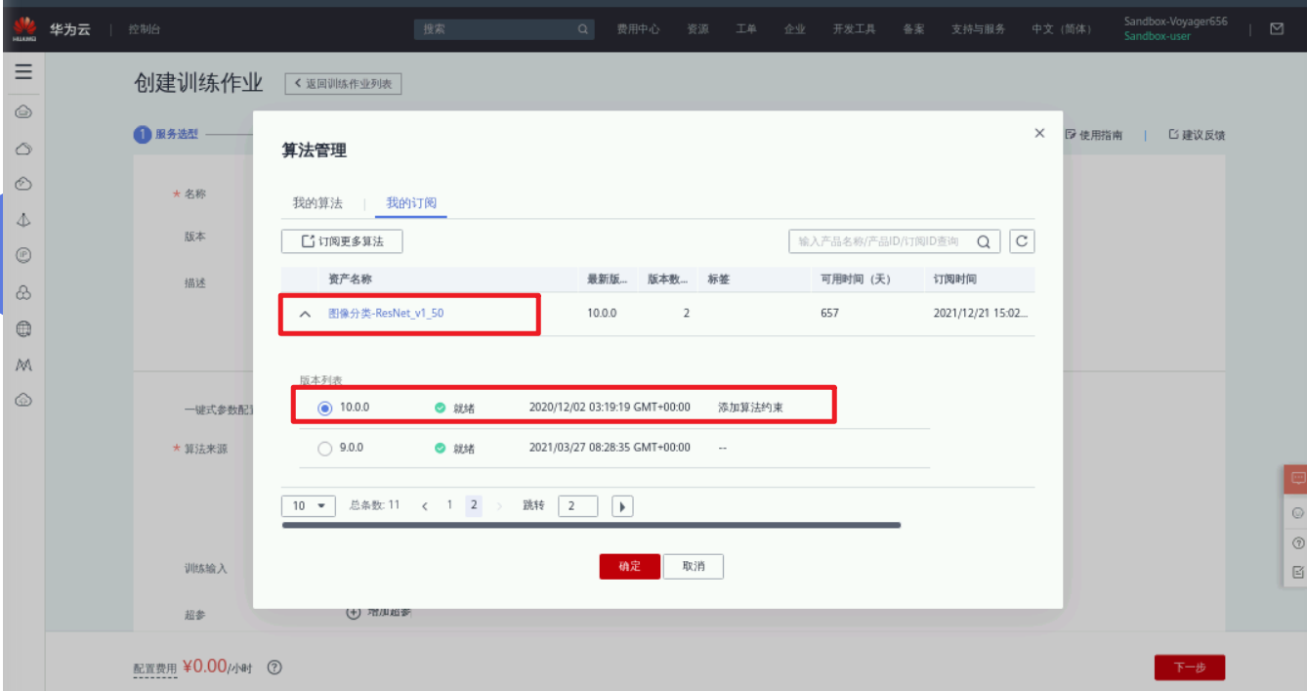This screenshot has height=691, width=1307.
Task: Click the smiley icon in the right-side widget
Action: pyautogui.click(x=1298, y=512)
